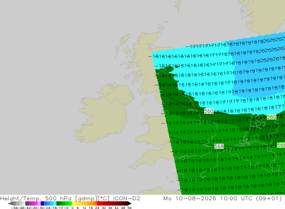Click the date '10-08-2026'
285x209 pixels.
tap(196, 198)
